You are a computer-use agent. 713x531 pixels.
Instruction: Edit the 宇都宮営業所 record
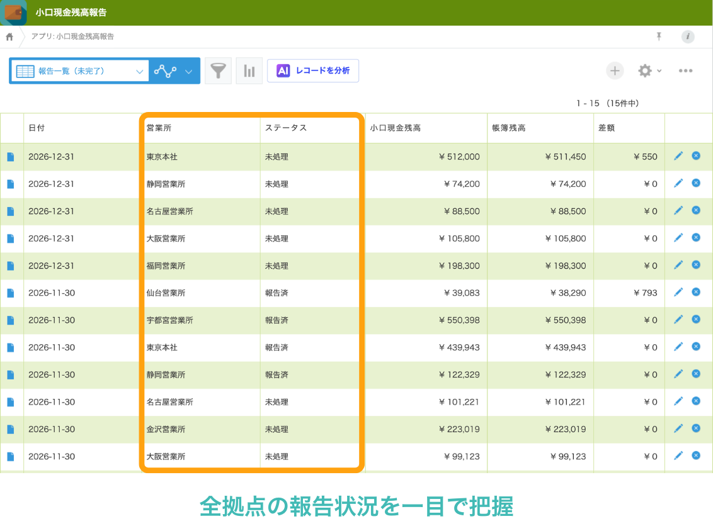pyautogui.click(x=678, y=320)
